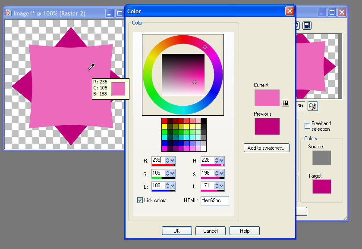
Task: Click the Save floppy disk icon
Action: tap(306, 25)
